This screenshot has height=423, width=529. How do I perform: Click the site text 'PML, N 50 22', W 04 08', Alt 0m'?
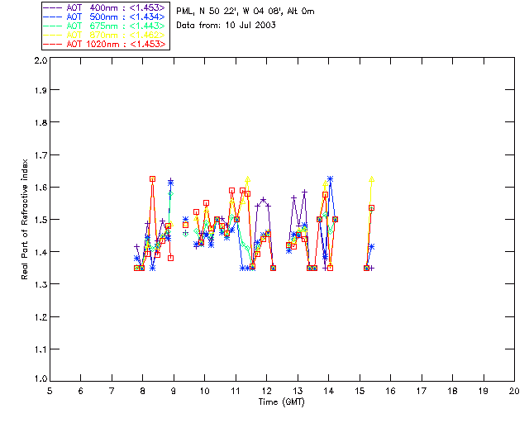(245, 12)
